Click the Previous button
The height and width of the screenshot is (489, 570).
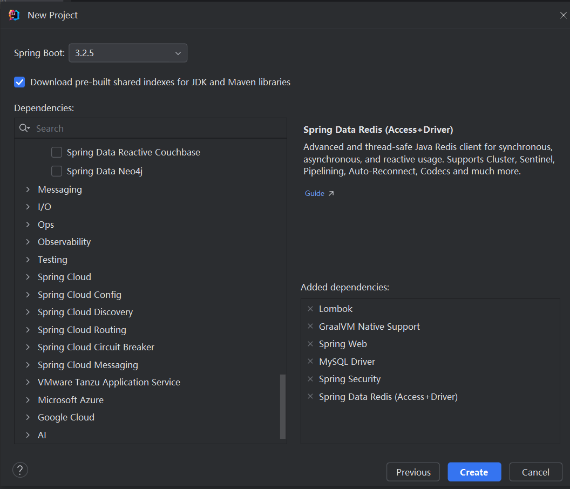pyautogui.click(x=413, y=472)
